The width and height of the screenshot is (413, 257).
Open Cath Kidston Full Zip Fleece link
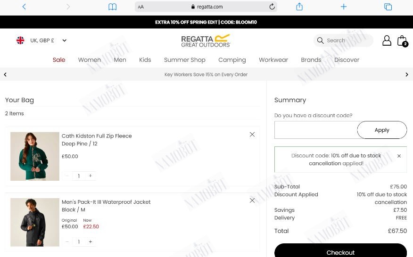(97, 136)
